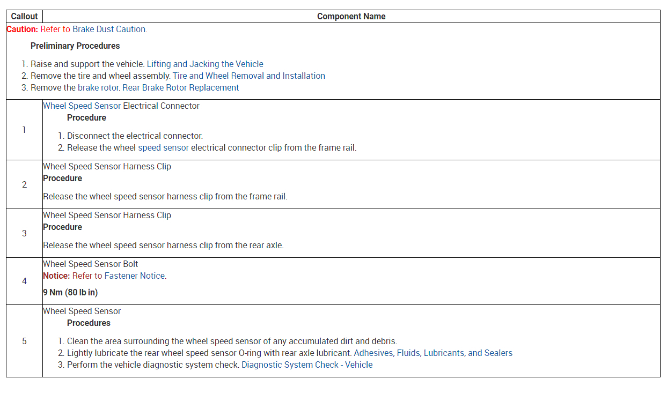Click the blue 'brake rotor' link
The image size is (667, 394).
point(99,87)
